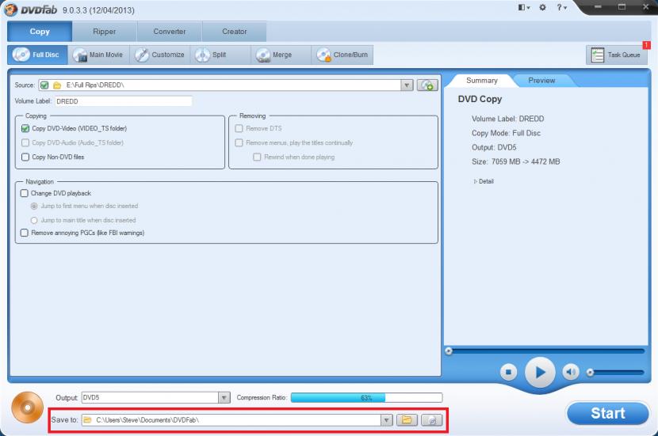Stop the preview playback

[x=509, y=372]
